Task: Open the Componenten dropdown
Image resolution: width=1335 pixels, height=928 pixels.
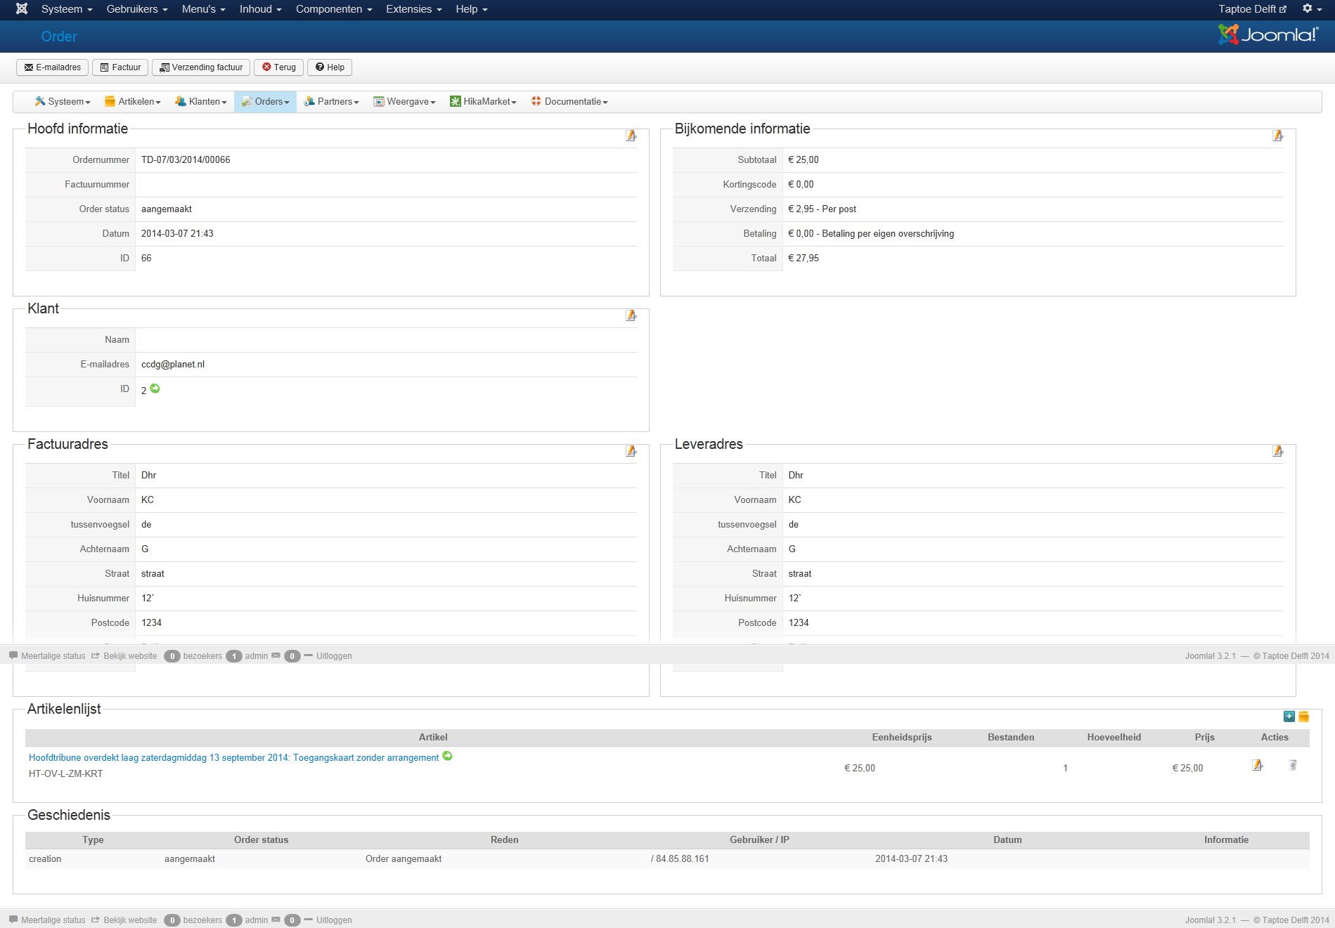Action: pos(334,9)
